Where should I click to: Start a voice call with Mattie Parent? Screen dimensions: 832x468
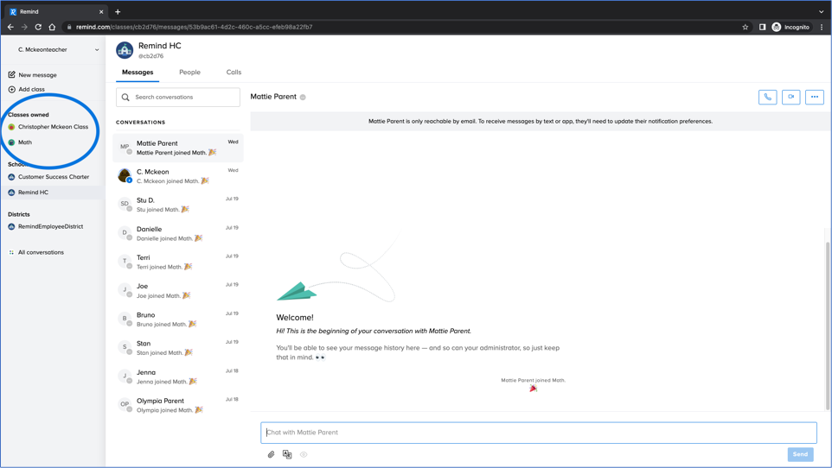tap(767, 97)
